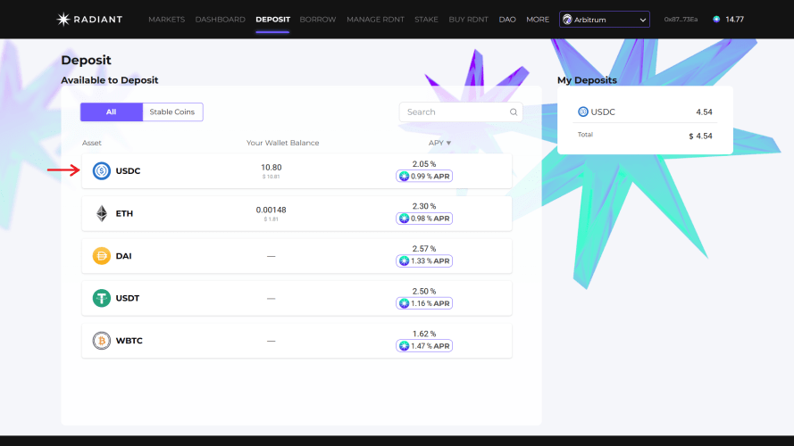794x446 pixels.
Task: Click the Arbitrum network icon
Action: [567, 20]
